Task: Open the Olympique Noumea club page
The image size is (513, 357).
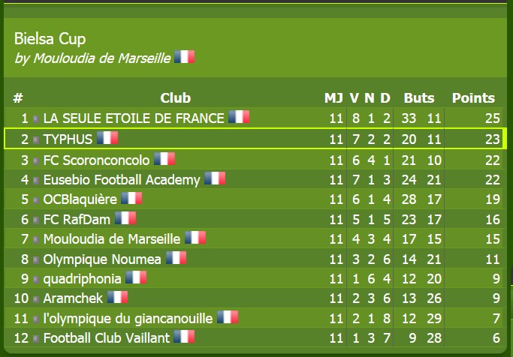Action: (x=102, y=259)
